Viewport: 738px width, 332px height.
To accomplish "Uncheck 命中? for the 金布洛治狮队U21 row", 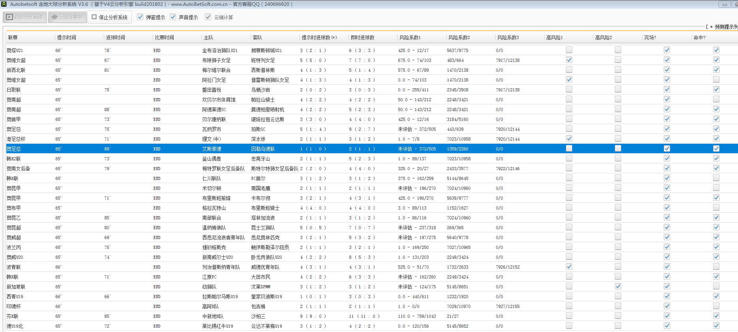I will [x=716, y=50].
